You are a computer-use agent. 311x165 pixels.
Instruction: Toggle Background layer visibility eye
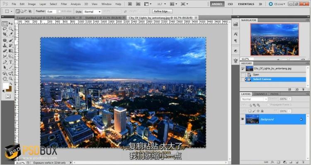[x=243, y=119]
